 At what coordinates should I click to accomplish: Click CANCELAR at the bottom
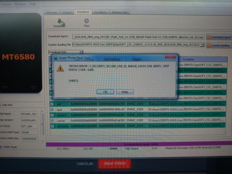[x=85, y=164]
